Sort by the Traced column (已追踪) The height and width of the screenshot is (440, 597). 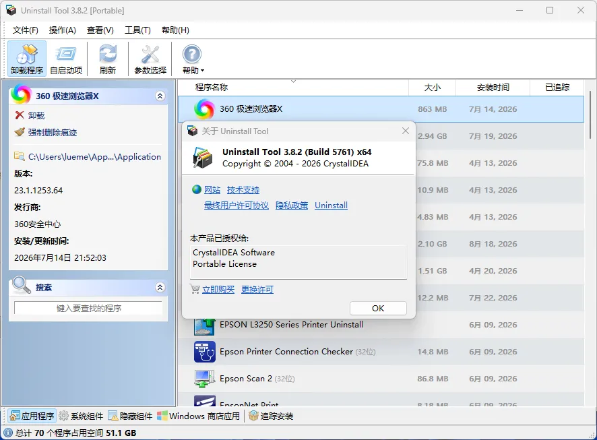pos(557,88)
